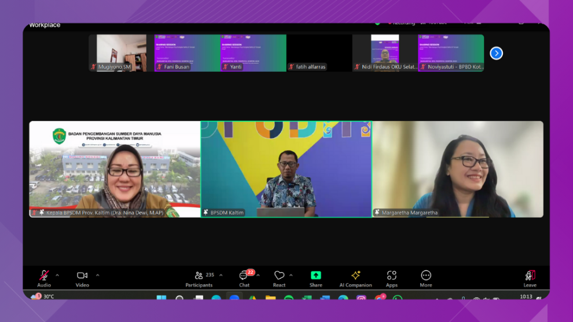This screenshot has width=573, height=322.
Task: Expand reactions arrow beside React
Action: tap(291, 275)
